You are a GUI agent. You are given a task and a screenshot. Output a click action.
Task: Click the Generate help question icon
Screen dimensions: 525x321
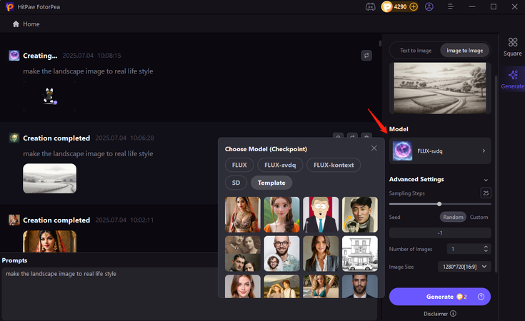coord(481,297)
